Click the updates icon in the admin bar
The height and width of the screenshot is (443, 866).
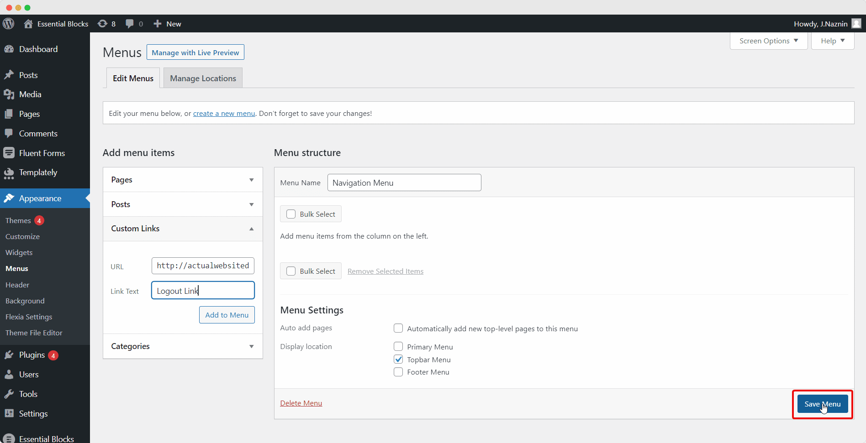click(x=102, y=23)
